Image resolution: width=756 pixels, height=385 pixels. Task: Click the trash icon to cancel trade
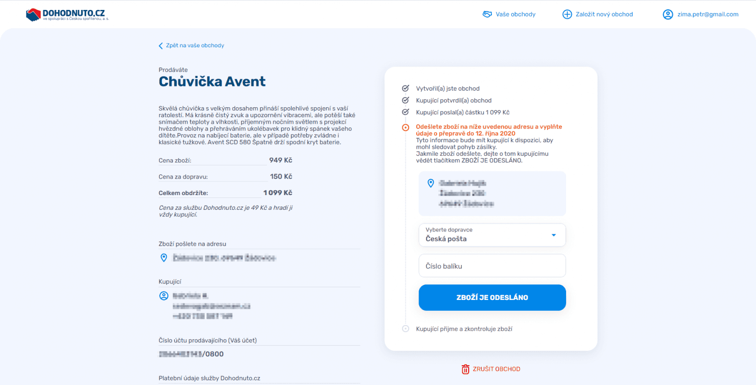click(465, 369)
